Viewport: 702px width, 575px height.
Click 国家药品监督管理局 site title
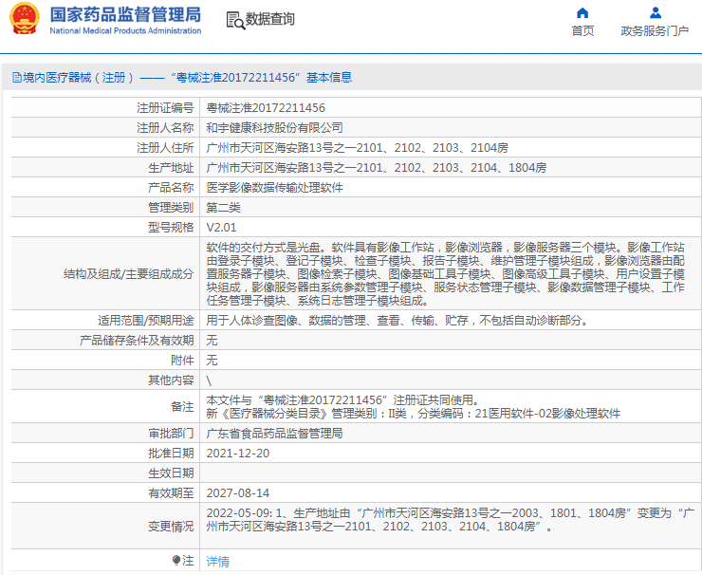tap(125, 14)
